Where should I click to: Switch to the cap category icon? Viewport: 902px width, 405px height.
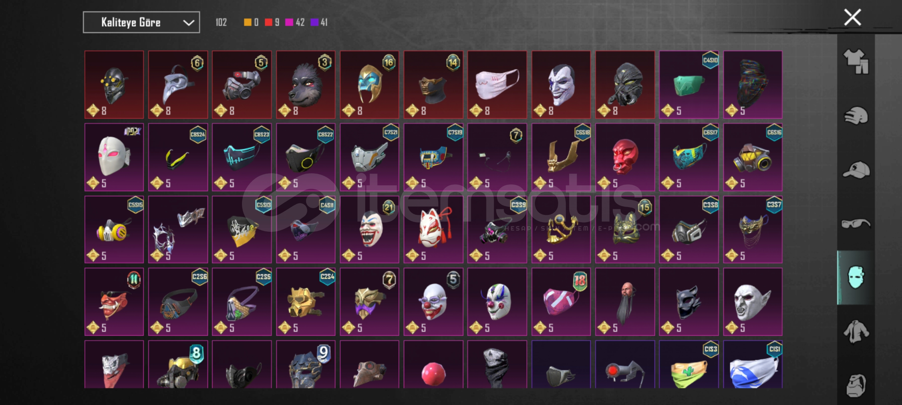856,169
